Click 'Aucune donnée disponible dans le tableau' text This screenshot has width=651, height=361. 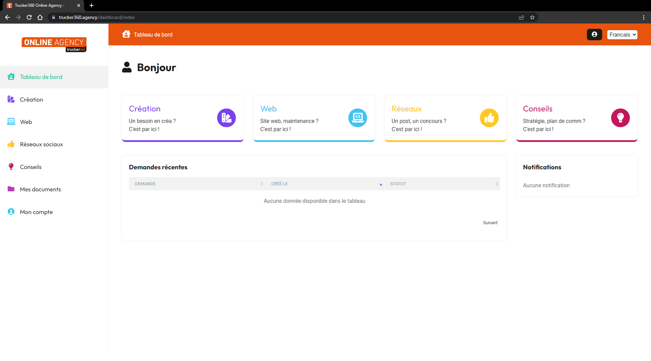click(314, 201)
